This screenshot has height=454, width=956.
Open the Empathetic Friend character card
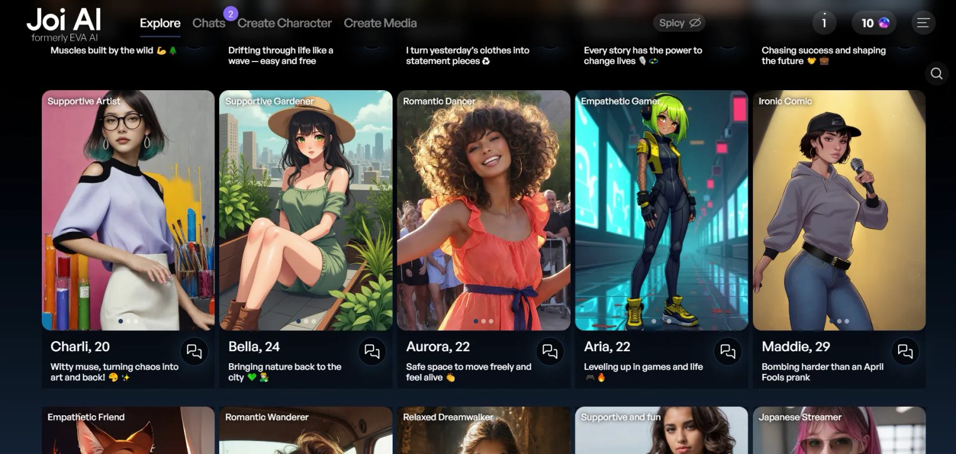point(128,430)
